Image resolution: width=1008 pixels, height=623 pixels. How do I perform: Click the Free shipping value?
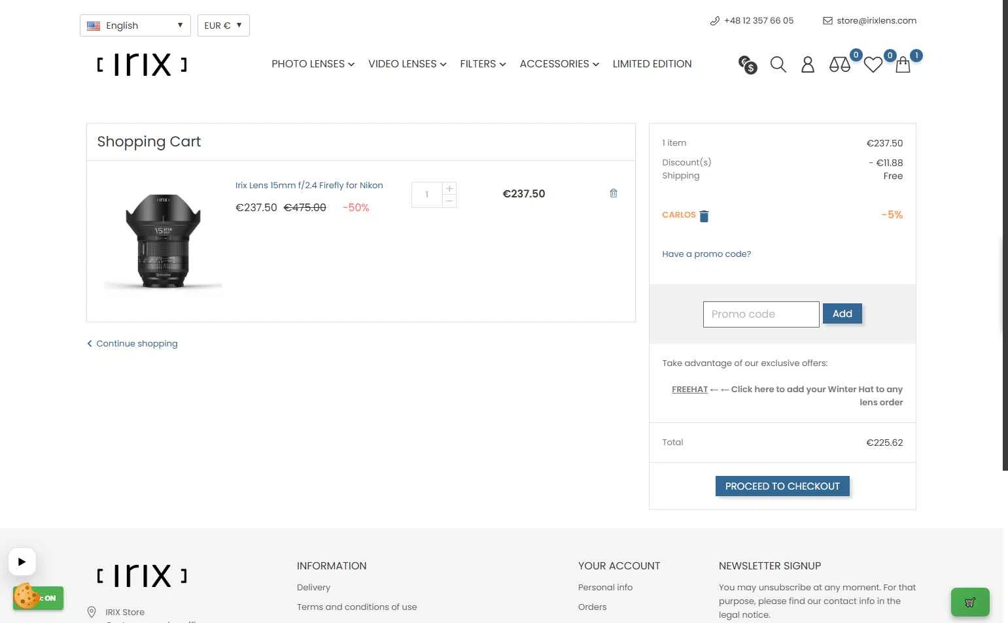[893, 177]
